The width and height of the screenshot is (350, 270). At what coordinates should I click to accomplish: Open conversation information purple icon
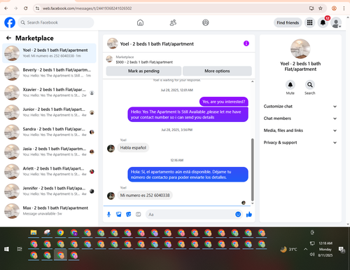click(x=246, y=43)
